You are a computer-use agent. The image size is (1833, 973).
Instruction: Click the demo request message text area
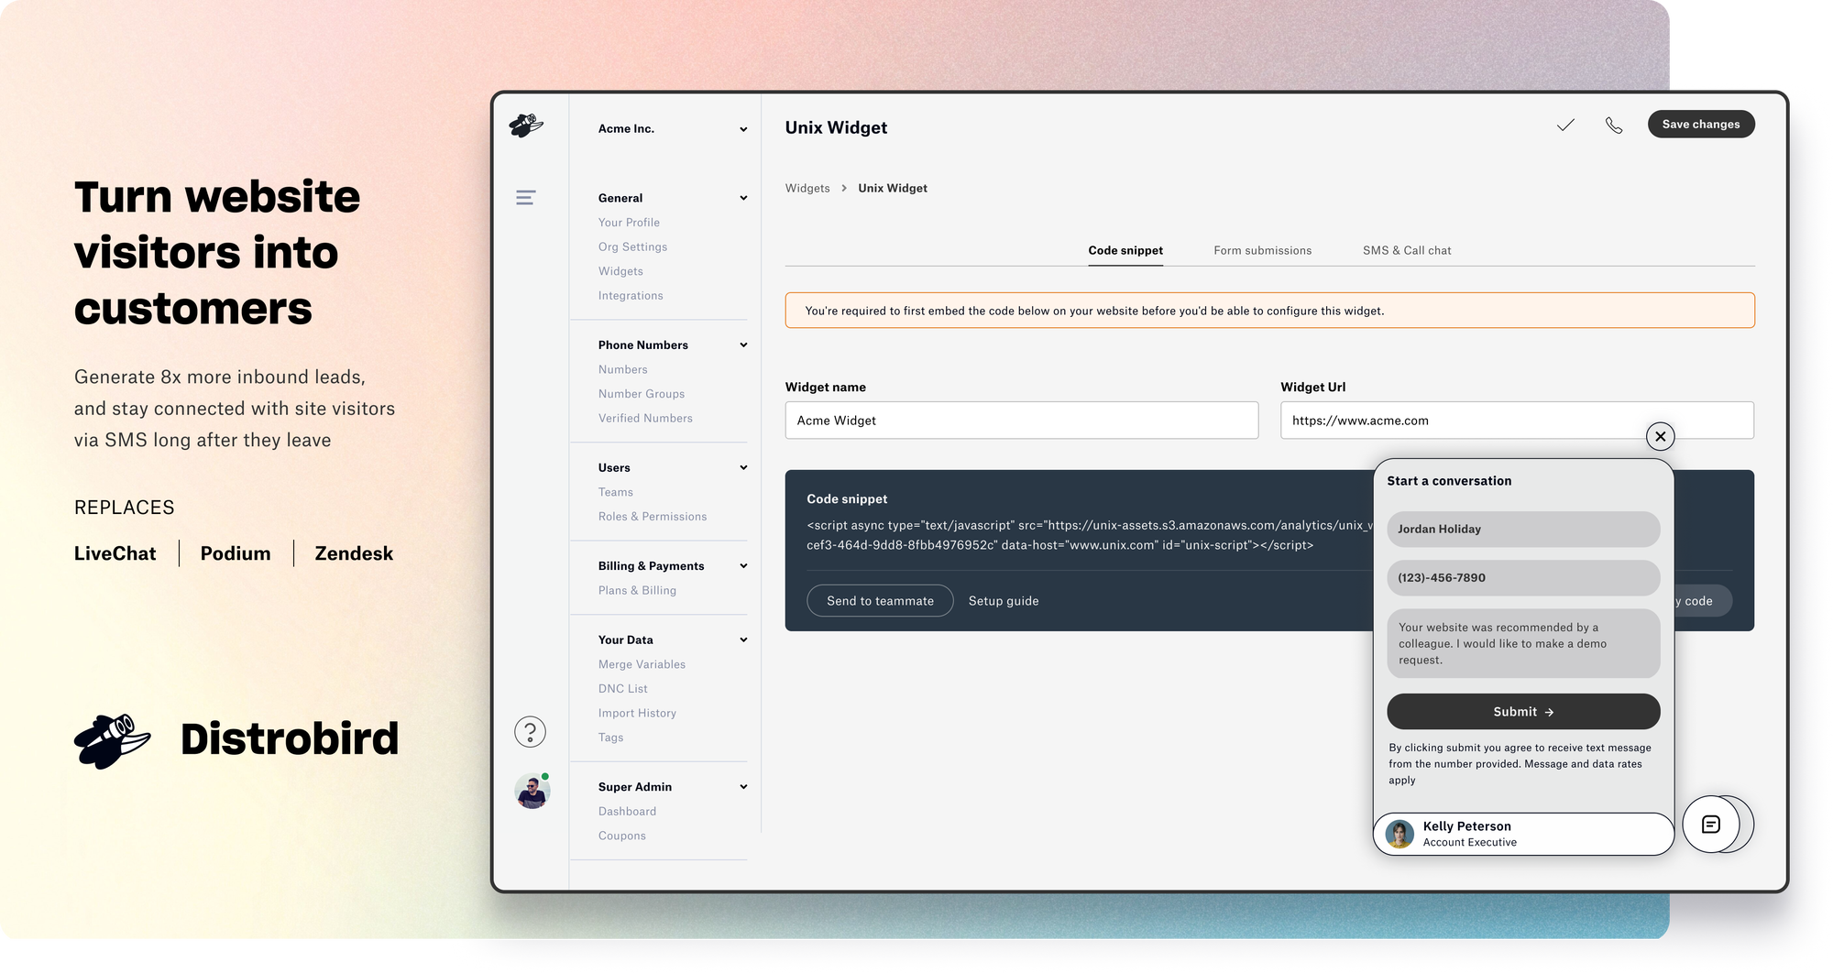point(1523,644)
